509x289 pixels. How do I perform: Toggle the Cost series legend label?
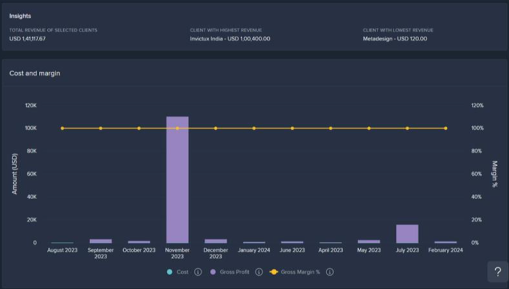[x=182, y=272]
